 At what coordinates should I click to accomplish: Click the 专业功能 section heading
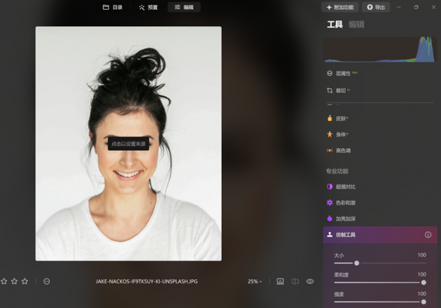337,171
